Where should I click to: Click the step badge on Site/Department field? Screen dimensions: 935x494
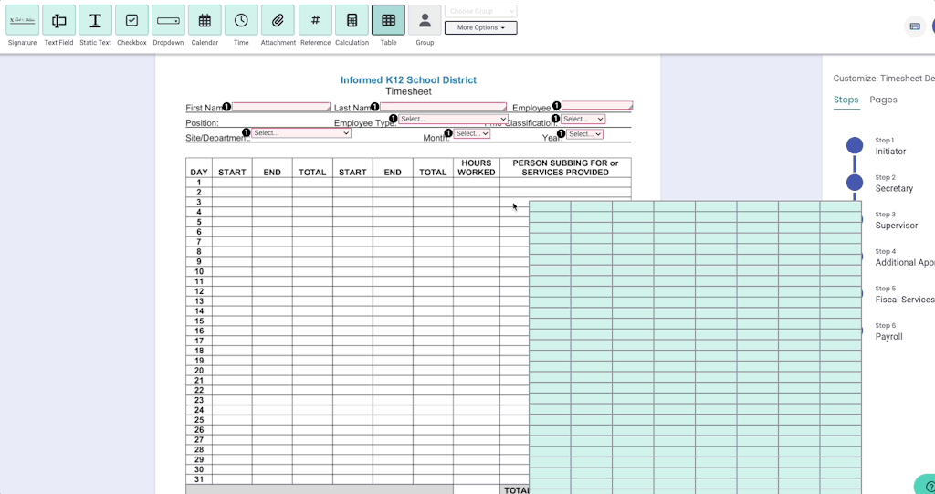[x=247, y=132]
